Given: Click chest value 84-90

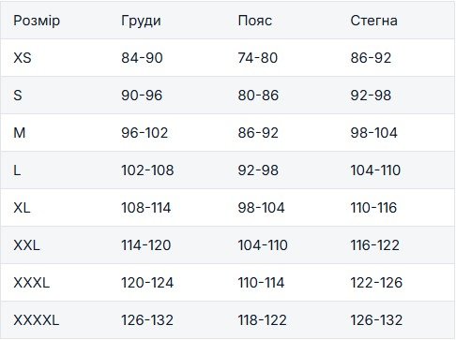Looking at the screenshot, I should point(142,58).
